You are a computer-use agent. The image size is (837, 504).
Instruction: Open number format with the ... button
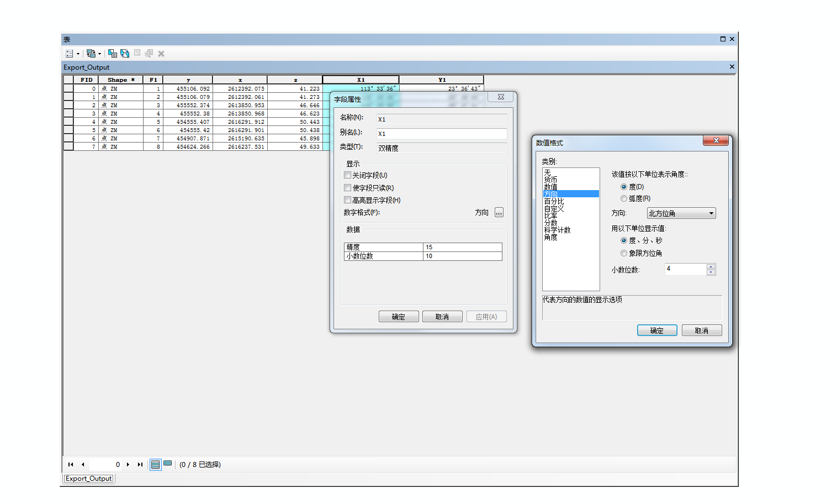coord(499,212)
